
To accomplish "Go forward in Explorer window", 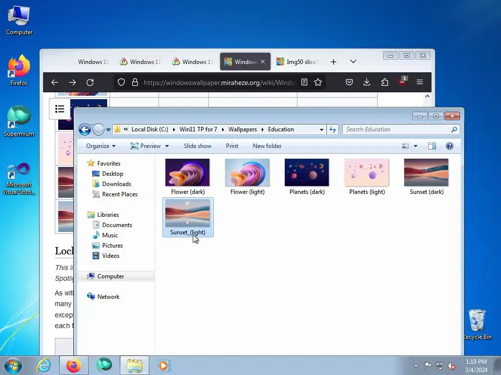I will click(x=98, y=129).
